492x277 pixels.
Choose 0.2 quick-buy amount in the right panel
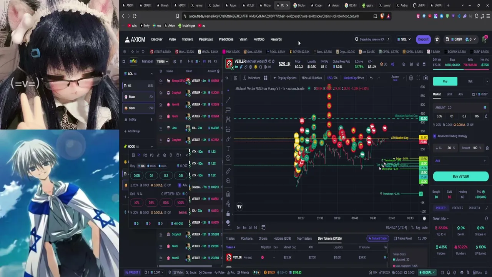464,116
